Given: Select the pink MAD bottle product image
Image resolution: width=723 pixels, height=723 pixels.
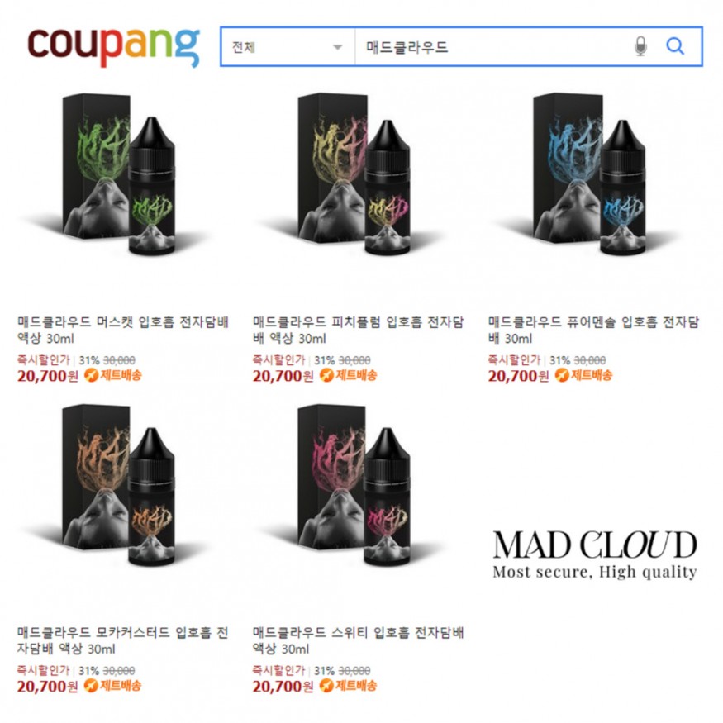Looking at the screenshot, I should [355, 485].
